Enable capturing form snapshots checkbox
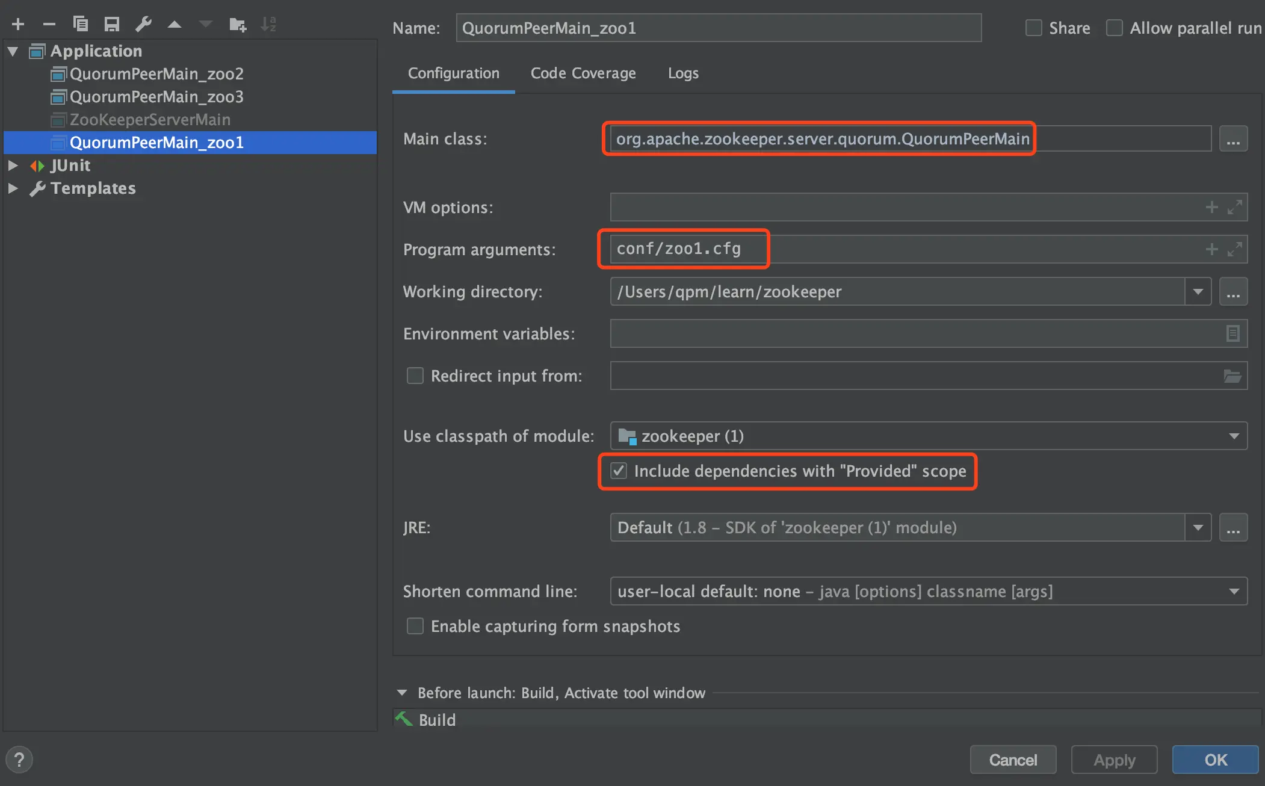This screenshot has height=786, width=1265. (415, 626)
